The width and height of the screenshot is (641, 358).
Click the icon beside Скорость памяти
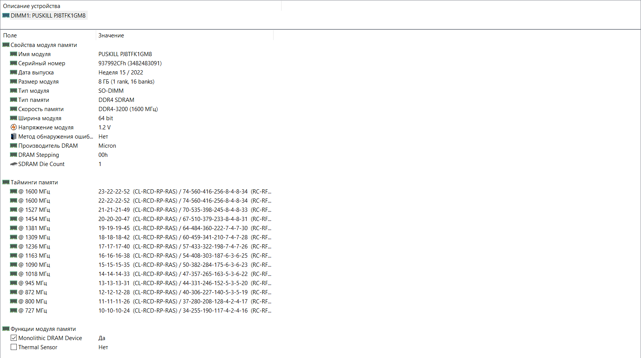(14, 109)
